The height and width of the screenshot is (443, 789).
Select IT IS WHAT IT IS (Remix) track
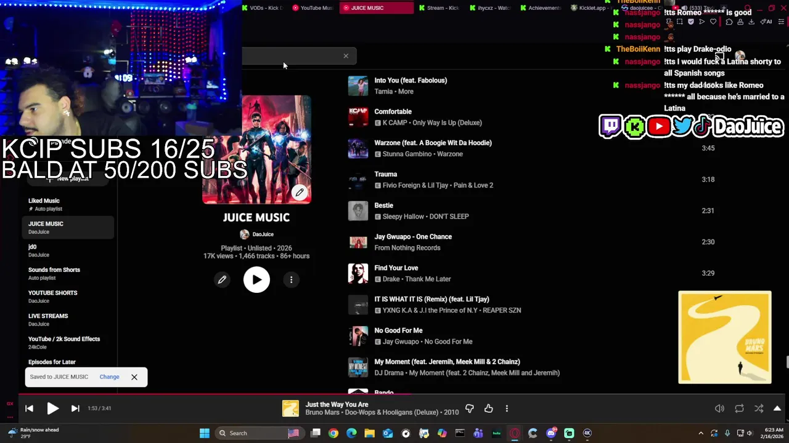pyautogui.click(x=431, y=300)
